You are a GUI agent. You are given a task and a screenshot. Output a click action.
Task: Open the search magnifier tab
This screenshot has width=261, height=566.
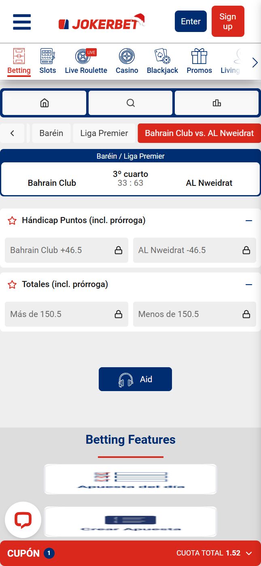tap(130, 103)
